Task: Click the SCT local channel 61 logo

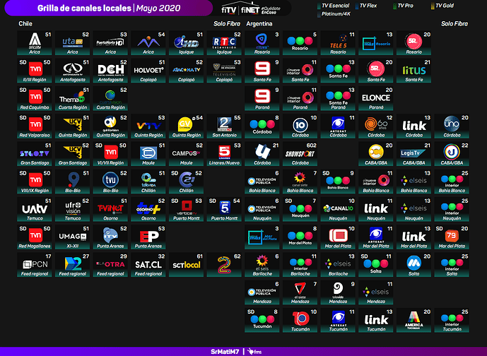Action: [x=187, y=265]
